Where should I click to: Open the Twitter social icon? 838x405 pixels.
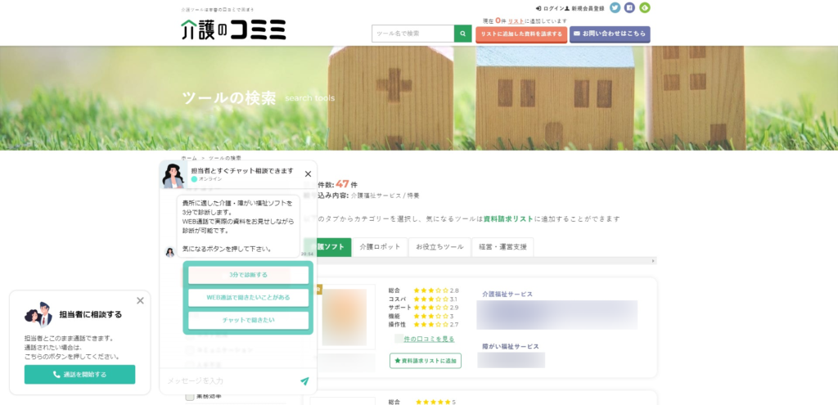(x=615, y=8)
